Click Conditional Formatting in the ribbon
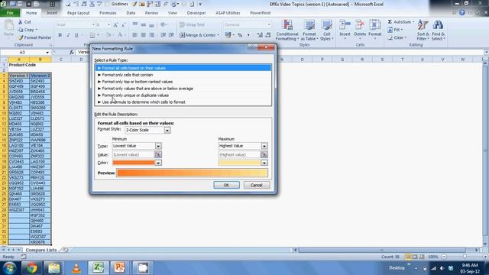The width and height of the screenshot is (489, 275). point(287,30)
